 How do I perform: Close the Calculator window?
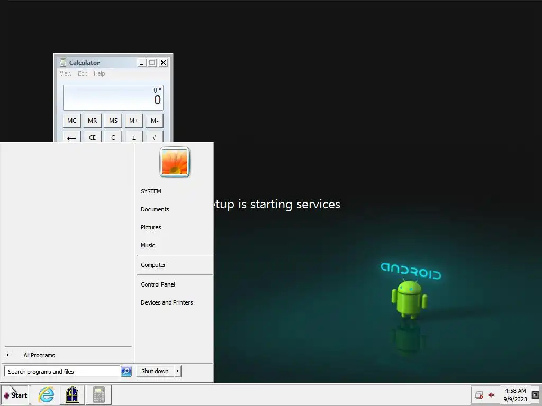point(163,62)
